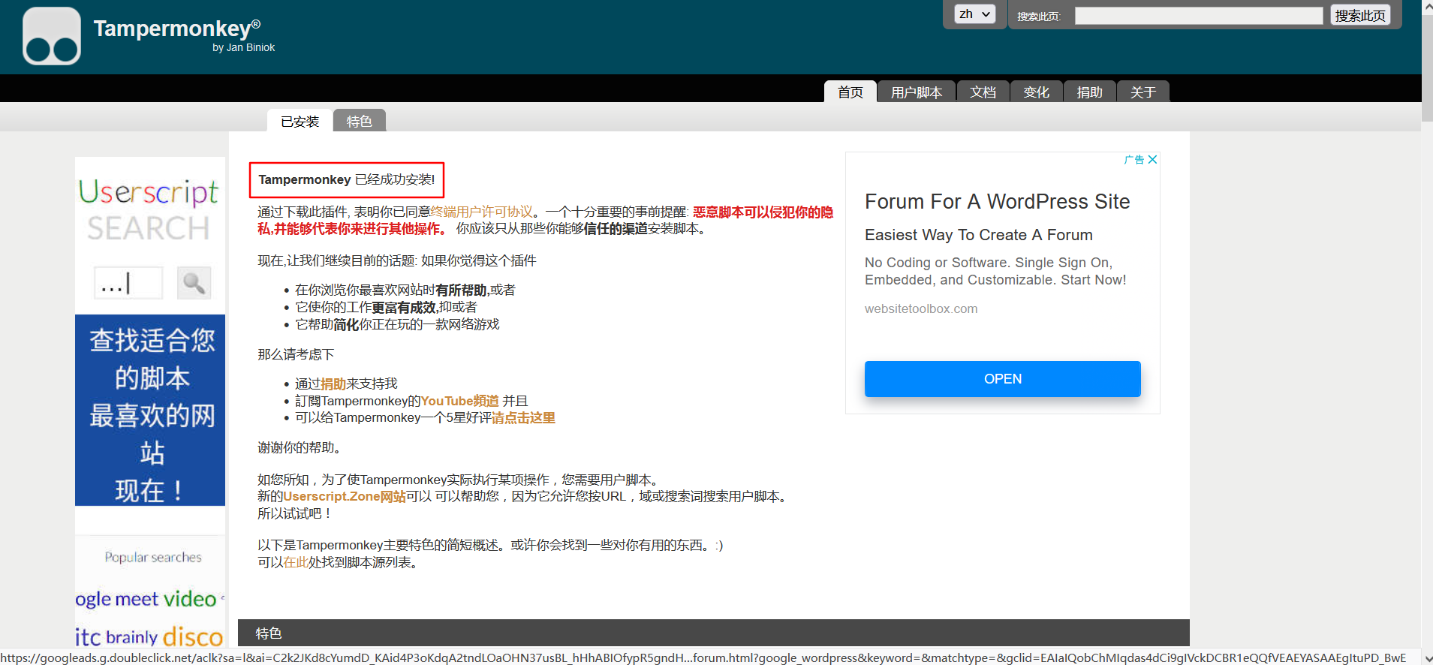Click the 搜索此页 search button
This screenshot has width=1433, height=665.
point(1360,15)
